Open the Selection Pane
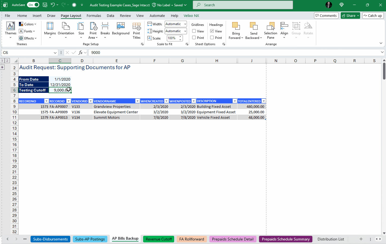The height and width of the screenshot is (244, 386). [x=270, y=30]
